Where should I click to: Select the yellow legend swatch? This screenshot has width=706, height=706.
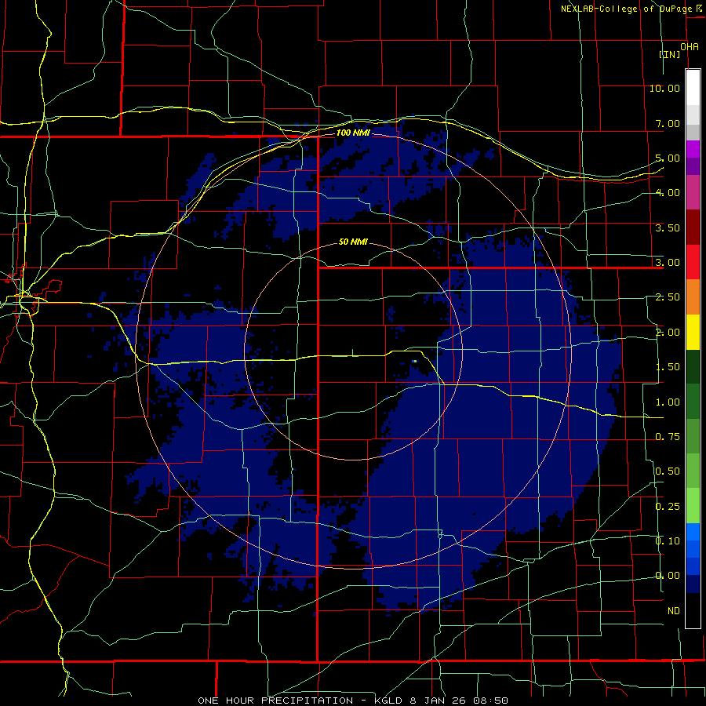pyautogui.click(x=693, y=332)
